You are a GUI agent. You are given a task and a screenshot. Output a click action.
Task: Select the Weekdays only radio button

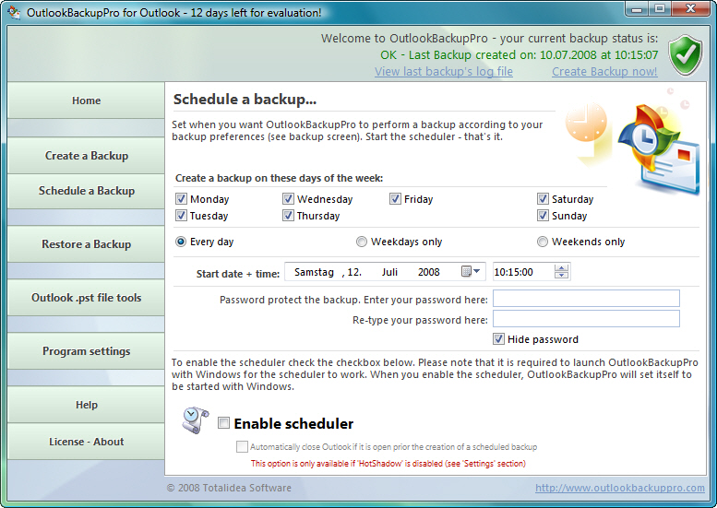(x=362, y=242)
